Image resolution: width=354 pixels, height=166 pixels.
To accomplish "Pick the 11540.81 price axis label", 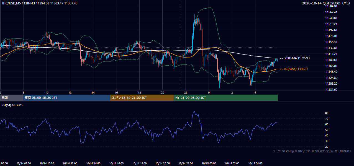I will [331, 18].
